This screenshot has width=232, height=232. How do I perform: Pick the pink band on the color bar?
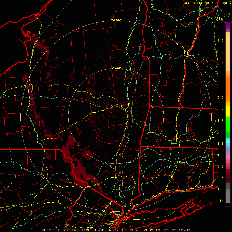228,156
